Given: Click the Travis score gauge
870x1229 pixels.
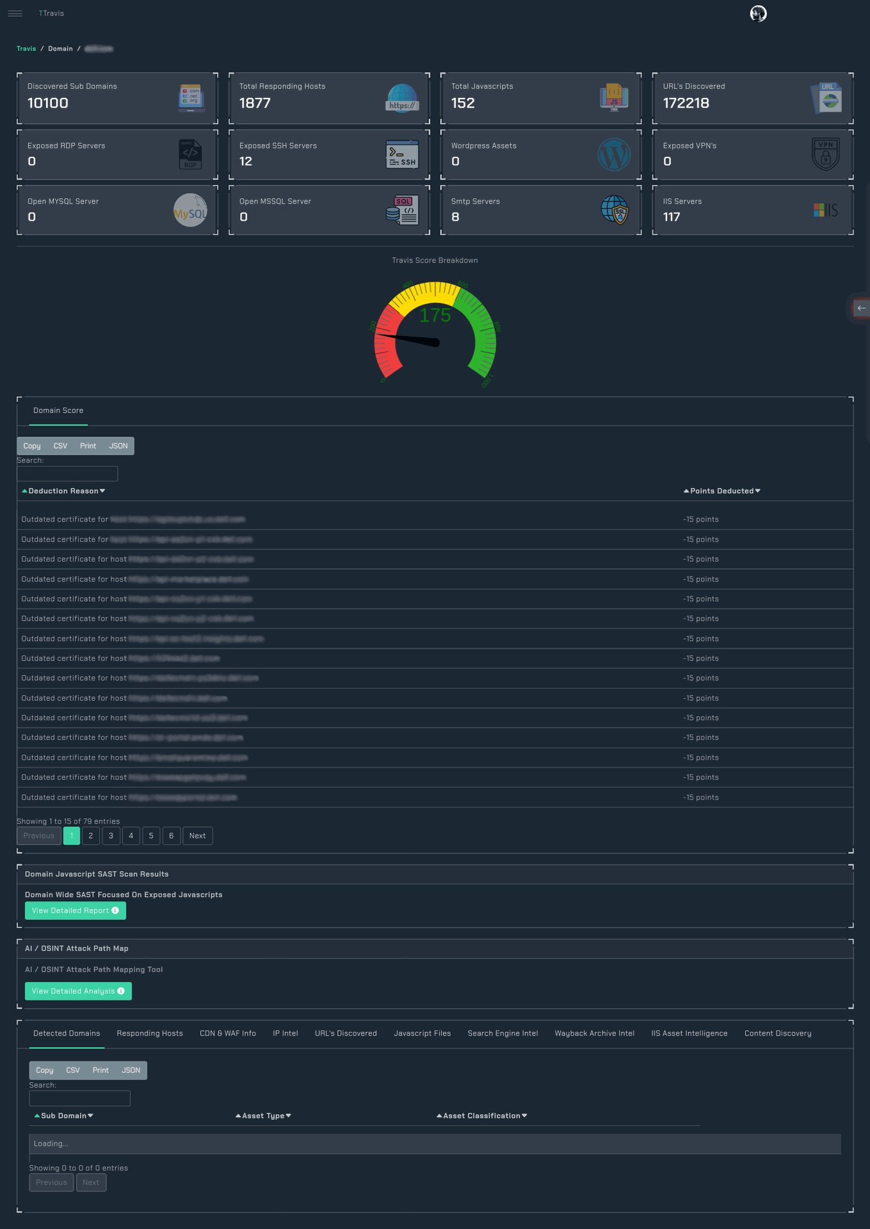Looking at the screenshot, I should [435, 335].
